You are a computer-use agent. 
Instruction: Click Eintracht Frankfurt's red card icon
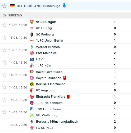click(68, 97)
